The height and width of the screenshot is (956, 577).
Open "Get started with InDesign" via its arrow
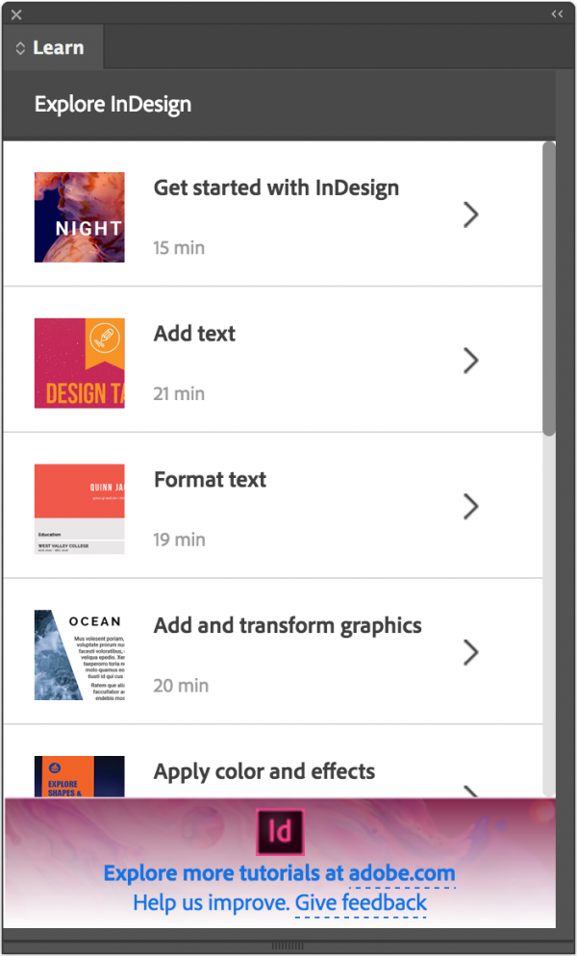coord(470,214)
